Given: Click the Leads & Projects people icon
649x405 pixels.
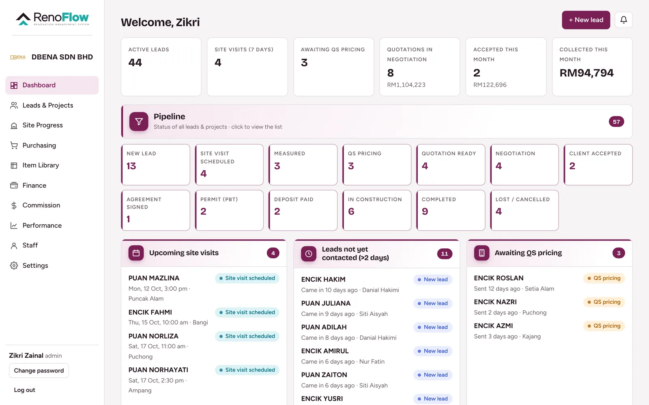Looking at the screenshot, I should [14, 105].
